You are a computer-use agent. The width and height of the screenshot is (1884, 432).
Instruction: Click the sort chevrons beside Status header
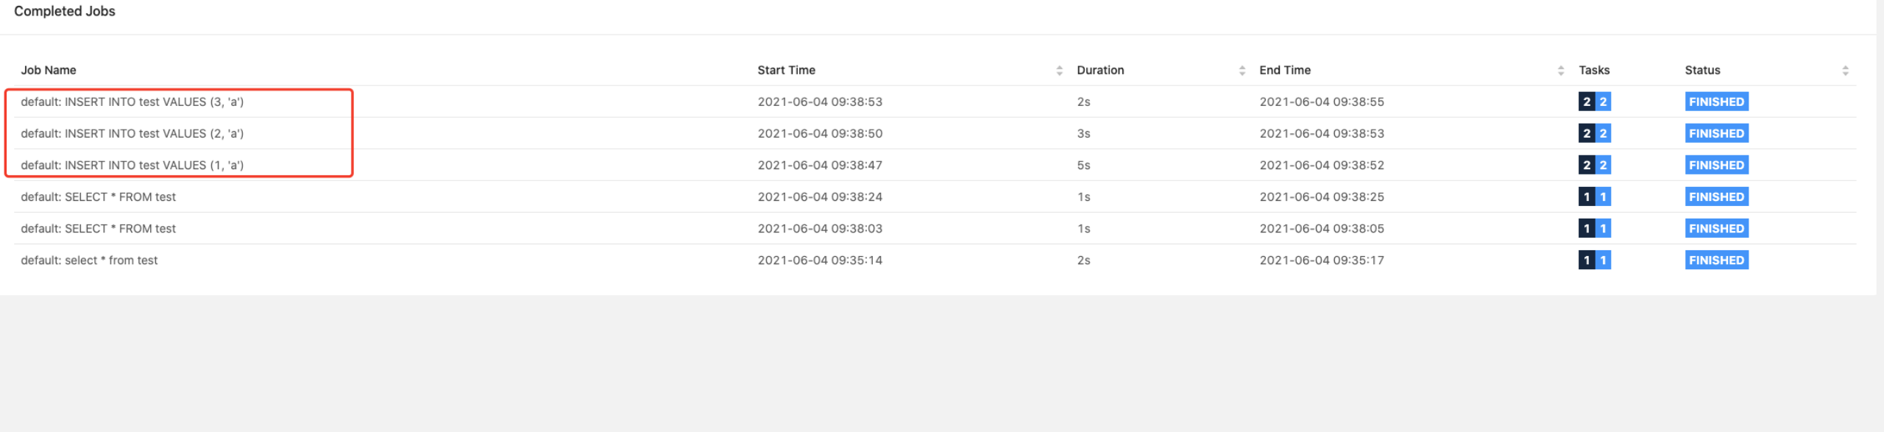pos(1845,70)
